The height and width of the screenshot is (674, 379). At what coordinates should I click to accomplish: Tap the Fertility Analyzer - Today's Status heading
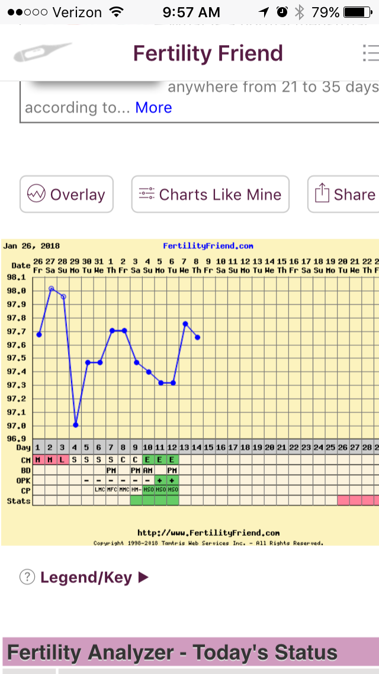[x=172, y=653]
